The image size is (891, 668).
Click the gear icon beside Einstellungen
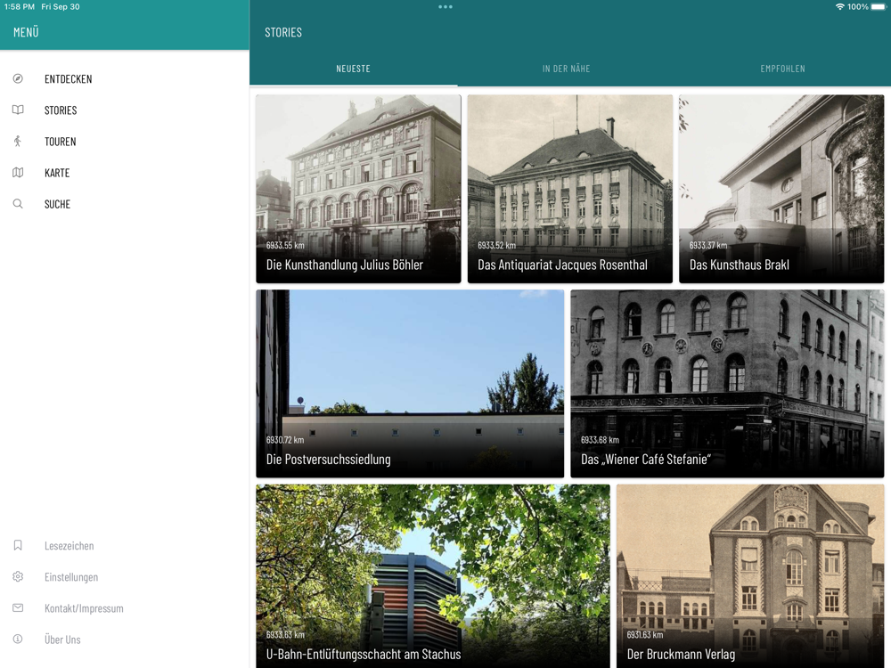[18, 576]
